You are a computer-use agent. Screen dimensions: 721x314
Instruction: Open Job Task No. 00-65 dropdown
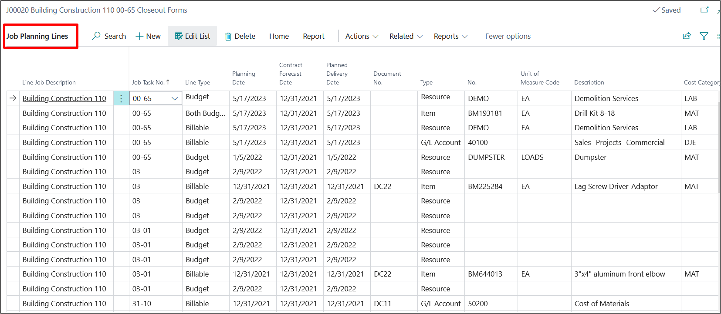pos(175,99)
